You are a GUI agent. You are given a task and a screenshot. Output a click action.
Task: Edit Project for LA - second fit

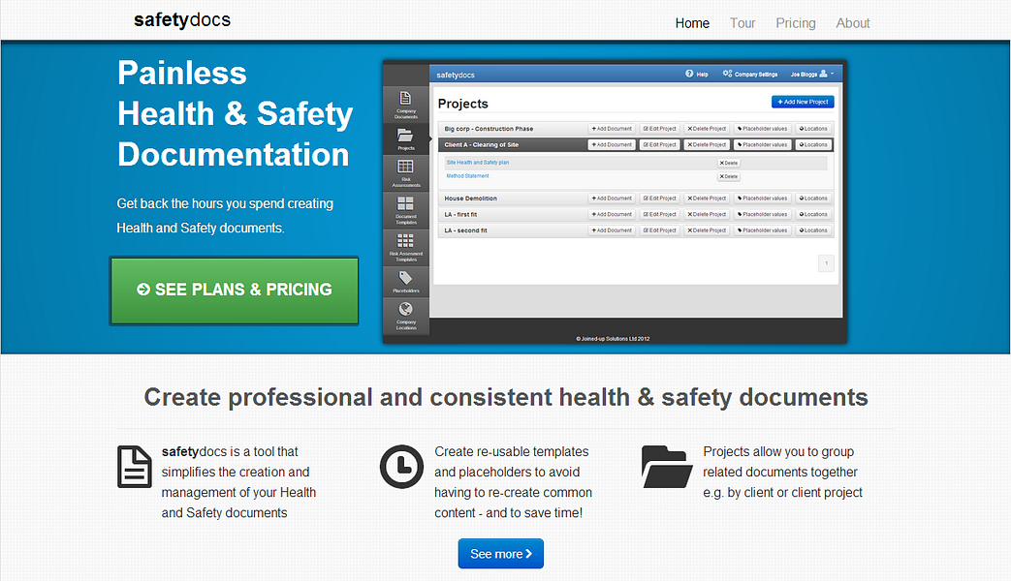659,230
